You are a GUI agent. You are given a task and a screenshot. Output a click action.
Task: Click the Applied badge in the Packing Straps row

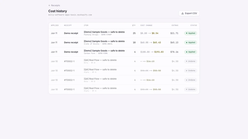tap(190, 33)
